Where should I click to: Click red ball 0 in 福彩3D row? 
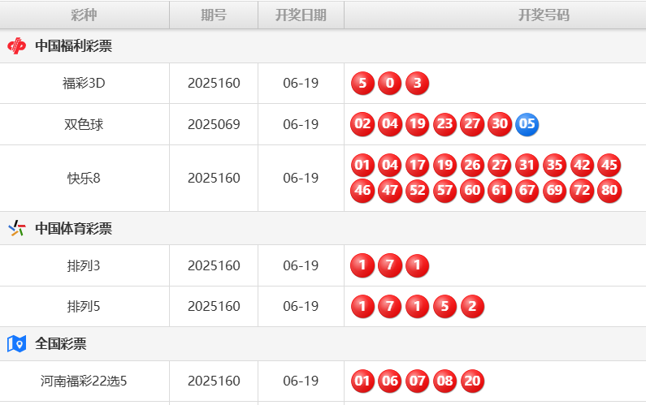coord(390,83)
